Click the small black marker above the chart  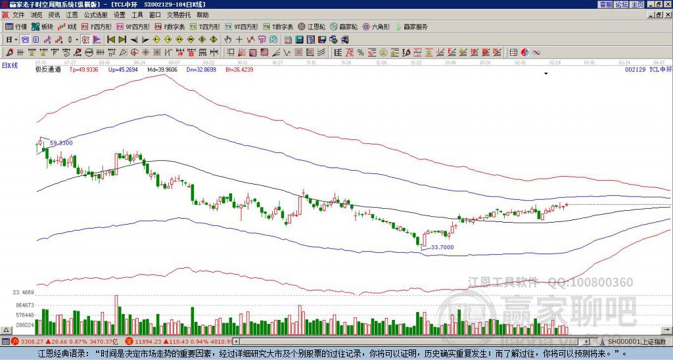(x=546, y=74)
